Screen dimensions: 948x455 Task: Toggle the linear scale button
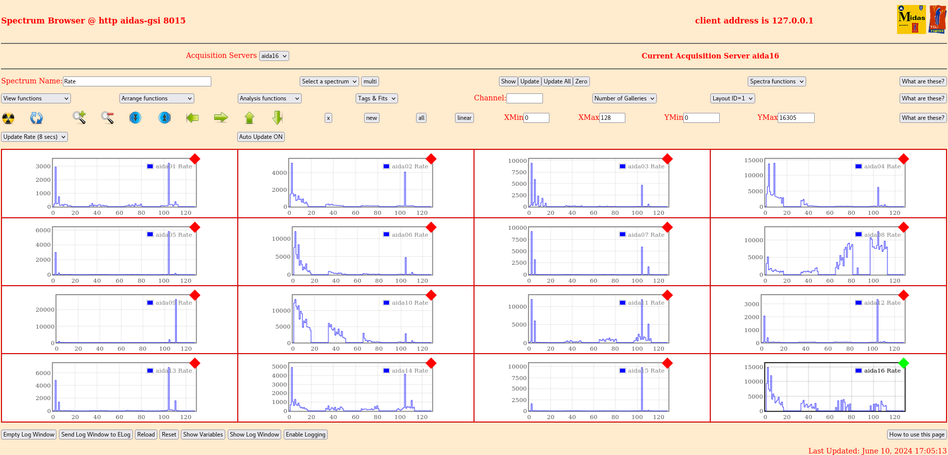(464, 118)
